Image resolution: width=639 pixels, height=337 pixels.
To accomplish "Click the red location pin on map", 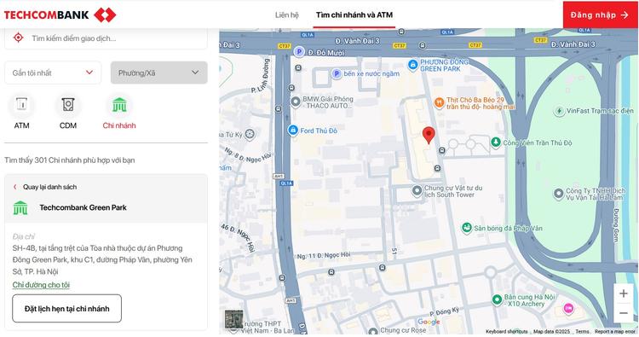I will coord(429,135).
